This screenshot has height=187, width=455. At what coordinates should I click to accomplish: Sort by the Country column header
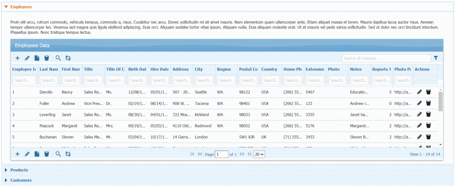pos(269,69)
